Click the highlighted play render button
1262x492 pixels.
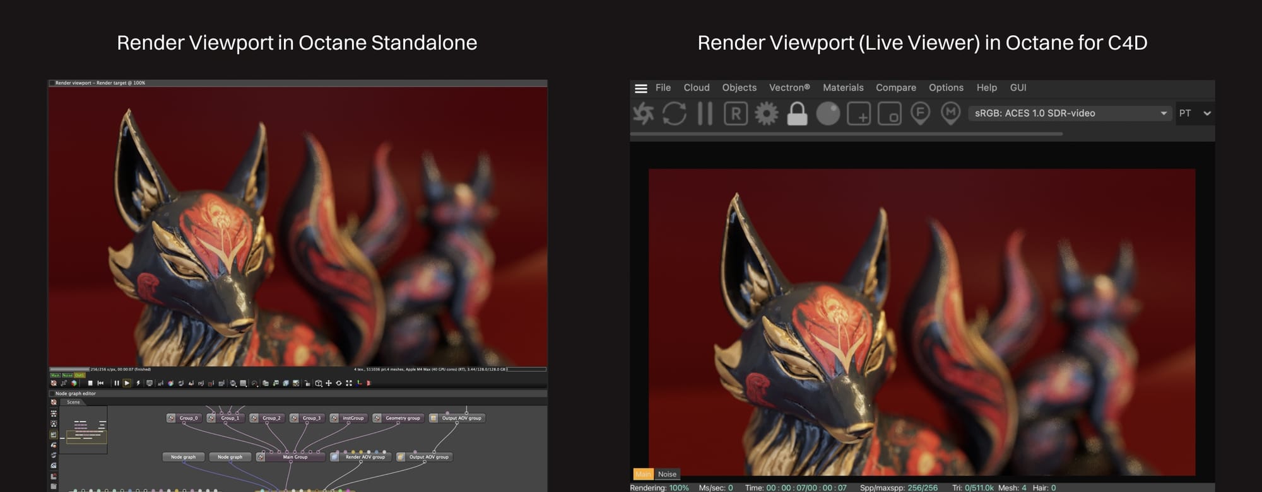pyautogui.click(x=127, y=383)
